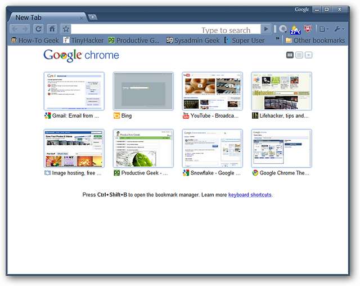Open the Lifehacker thumbnail
The height and width of the screenshot is (286, 360).
[x=281, y=91]
